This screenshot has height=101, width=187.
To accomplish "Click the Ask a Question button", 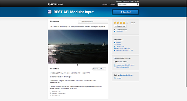I will [121, 62].
